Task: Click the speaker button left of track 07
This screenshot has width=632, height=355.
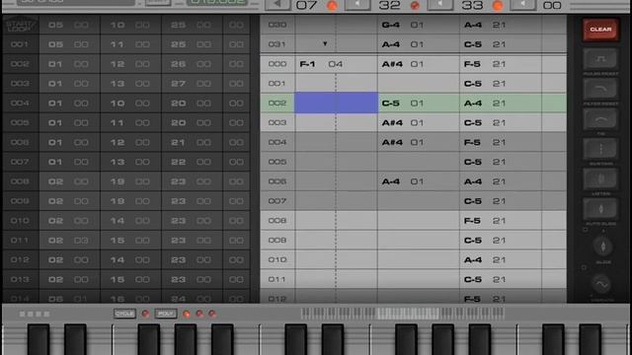Action: [x=277, y=4]
